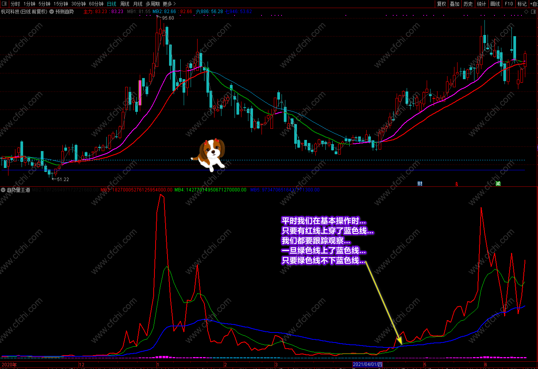Click the 复权 button
This screenshot has height=369, width=538.
441,4
